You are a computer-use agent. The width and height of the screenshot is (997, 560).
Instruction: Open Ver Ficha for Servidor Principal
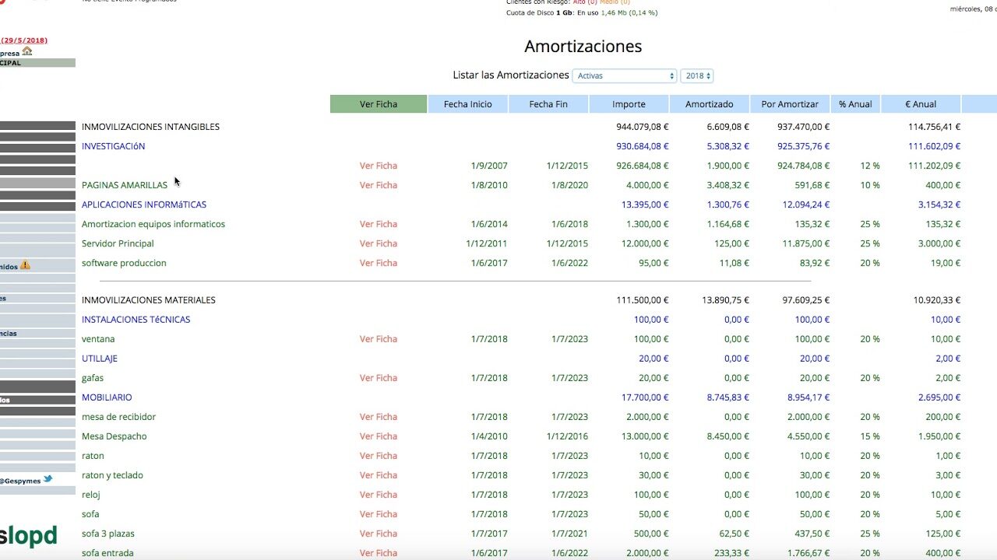point(379,243)
